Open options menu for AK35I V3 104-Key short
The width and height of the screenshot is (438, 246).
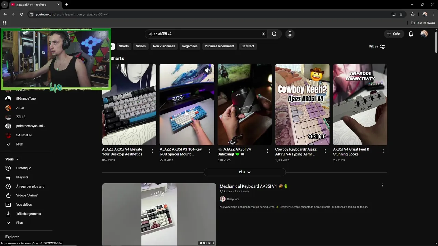[210, 151]
